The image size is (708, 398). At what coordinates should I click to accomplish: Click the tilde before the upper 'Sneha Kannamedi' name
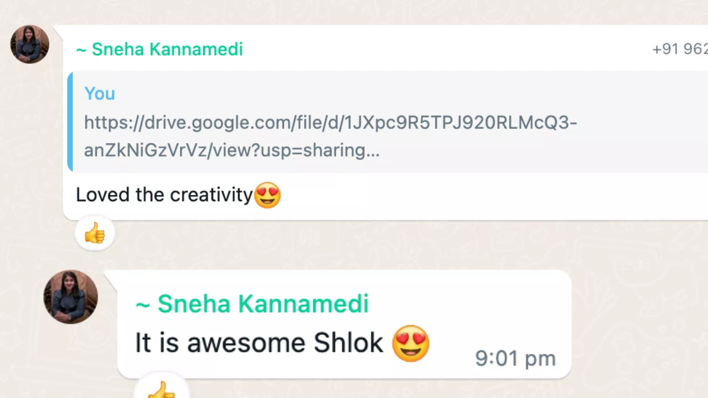coord(81,50)
